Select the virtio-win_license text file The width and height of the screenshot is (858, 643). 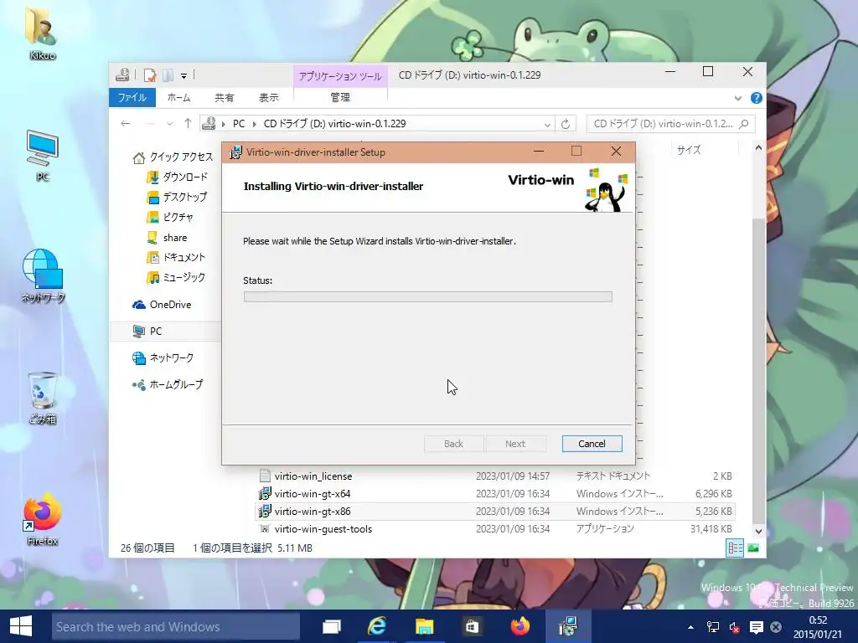click(496, 476)
